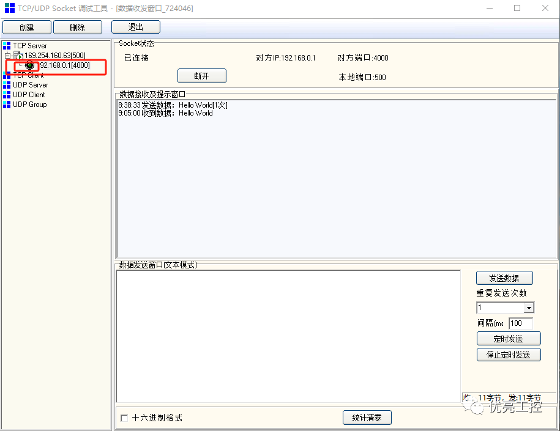The width and height of the screenshot is (560, 431).
Task: Click the 9:05:00 收到数据 log line
Action: (x=165, y=113)
